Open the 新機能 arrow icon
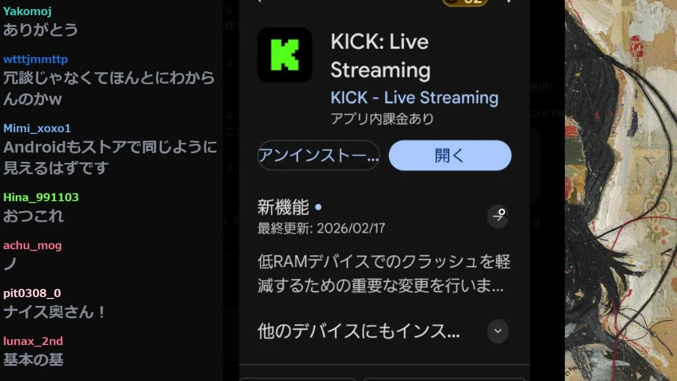The height and width of the screenshot is (381, 677). (498, 216)
